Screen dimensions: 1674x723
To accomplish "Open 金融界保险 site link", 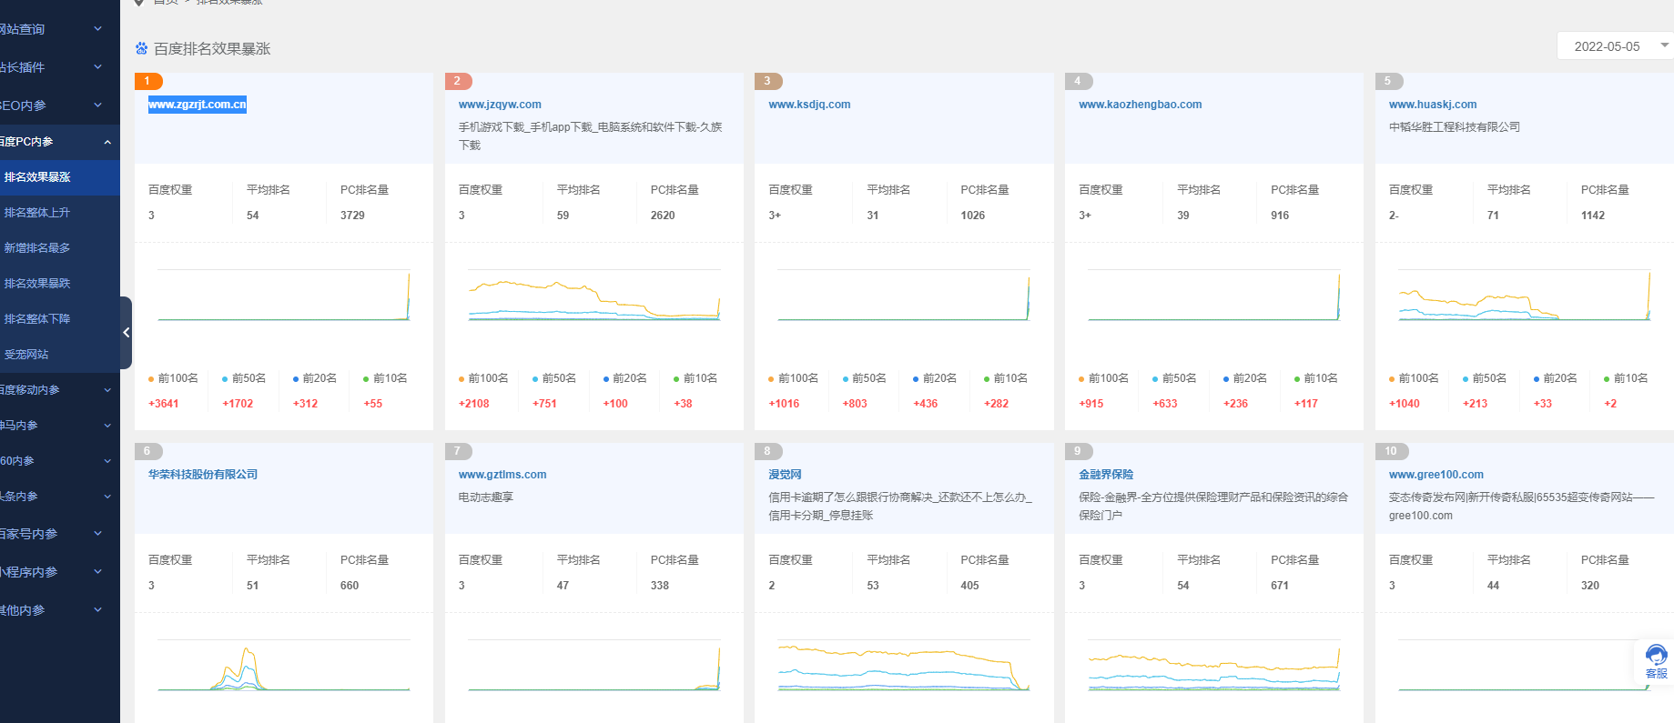I will [x=1106, y=475].
